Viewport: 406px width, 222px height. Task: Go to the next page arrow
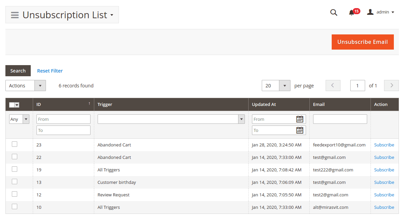[391, 86]
